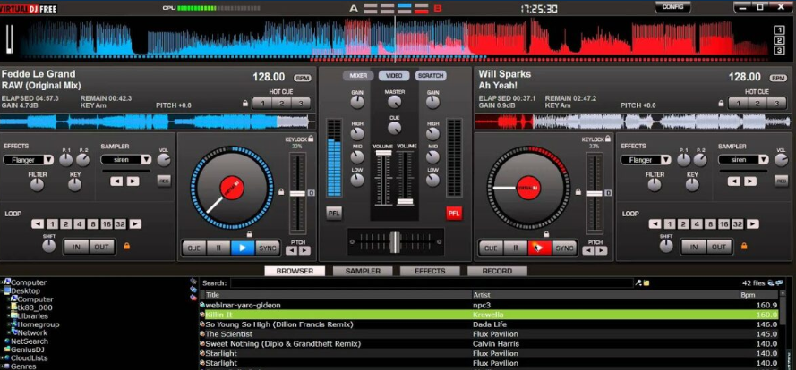Toggle the red right channel PFL button
The width and height of the screenshot is (796, 370).
click(x=453, y=213)
